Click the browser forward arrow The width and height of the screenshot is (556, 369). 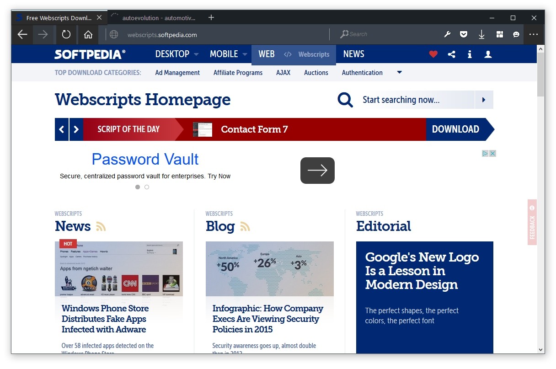click(x=43, y=34)
